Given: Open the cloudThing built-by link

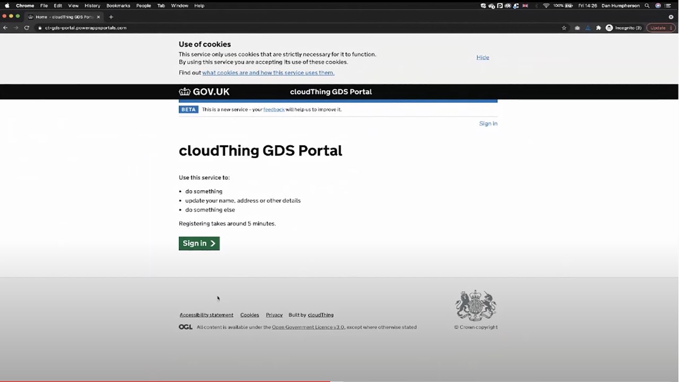Looking at the screenshot, I should click(x=320, y=315).
